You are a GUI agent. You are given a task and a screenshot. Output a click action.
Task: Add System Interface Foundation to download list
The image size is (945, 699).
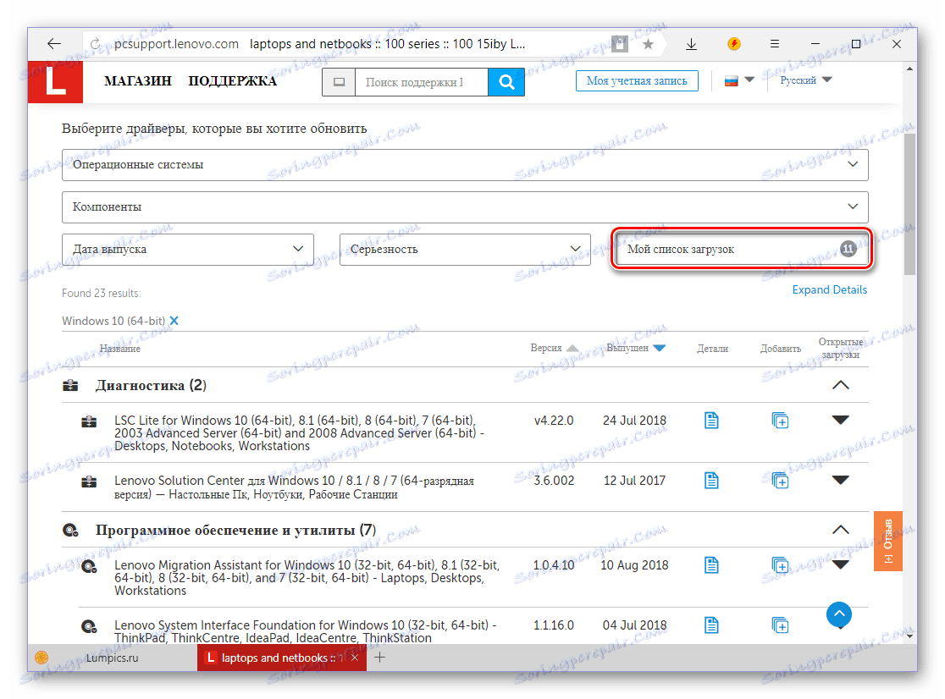click(x=780, y=625)
